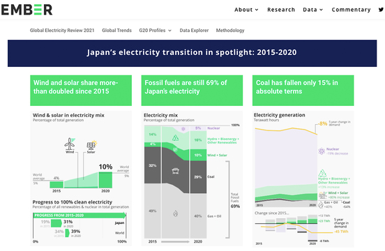Click the 'Progress to 100% clean electricity' title

[x=73, y=202]
